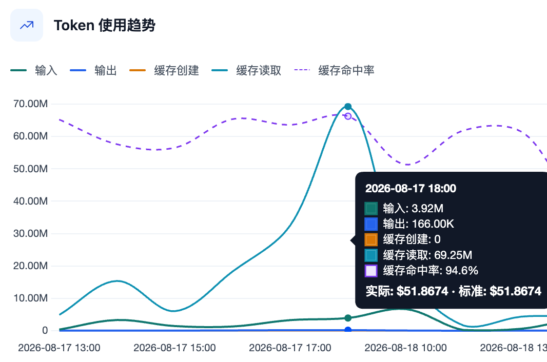Click the 70.00M y-axis label

point(30,104)
